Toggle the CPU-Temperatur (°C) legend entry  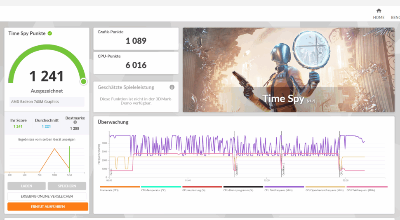coord(161,189)
